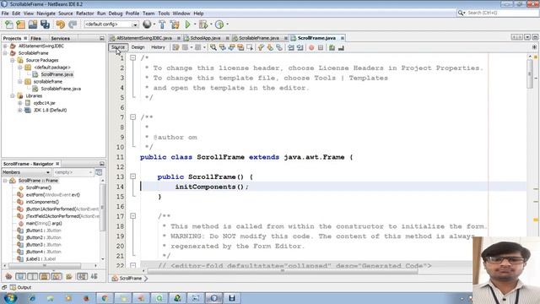Click Windows Start button on taskbar
This screenshot has width=540, height=304.
[10, 298]
